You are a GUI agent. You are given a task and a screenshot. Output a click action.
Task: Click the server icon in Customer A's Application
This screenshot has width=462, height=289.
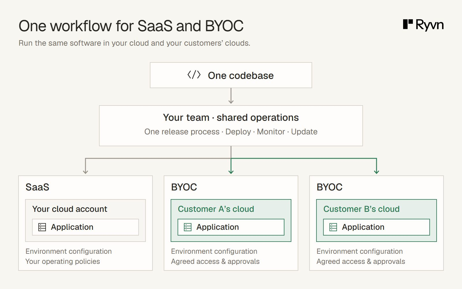[x=188, y=227]
